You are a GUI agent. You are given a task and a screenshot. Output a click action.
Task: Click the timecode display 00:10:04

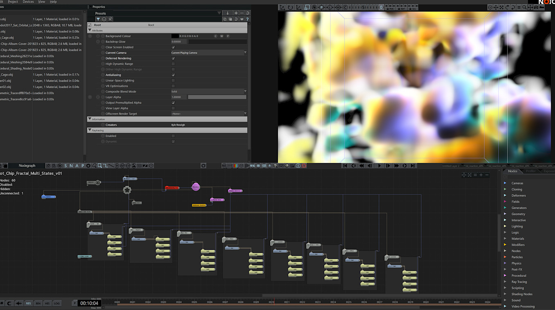[89, 303]
